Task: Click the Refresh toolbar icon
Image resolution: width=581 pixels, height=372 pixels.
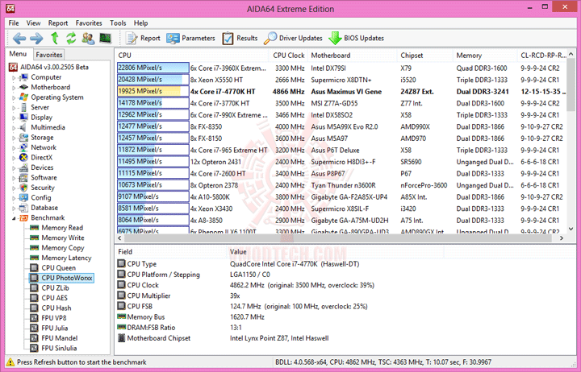Action: click(71, 38)
